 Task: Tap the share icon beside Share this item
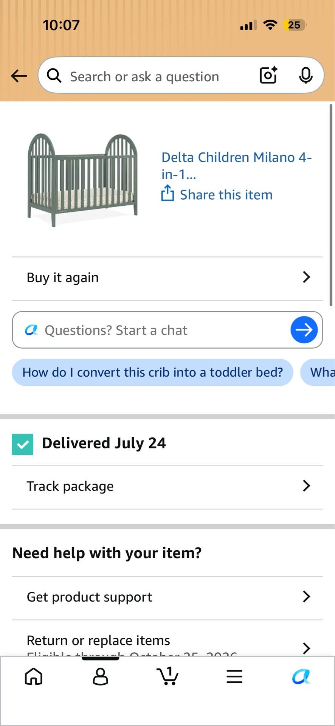point(167,193)
